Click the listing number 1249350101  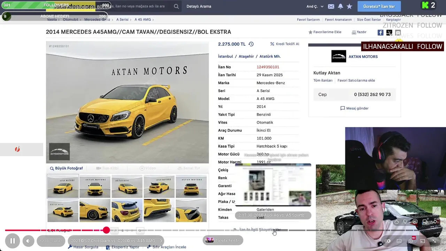268,67
